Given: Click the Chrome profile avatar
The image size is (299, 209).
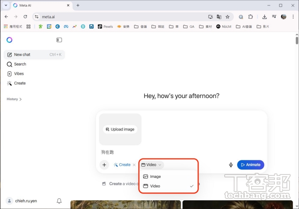Looking at the screenshot, I should 284,17.
